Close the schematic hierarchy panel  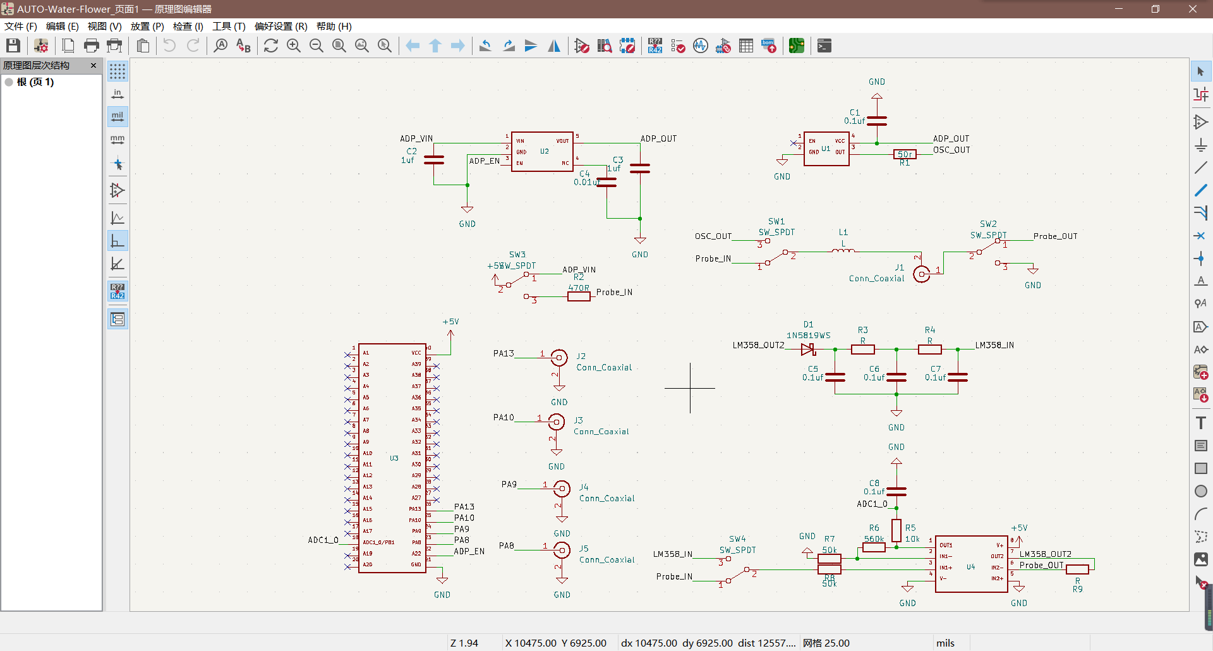[94, 65]
